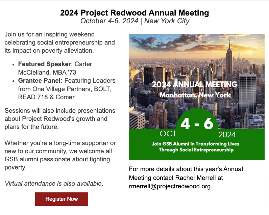Click the 'Sessions will also include presentations' paragraph
269x215 pixels.
pos(60,119)
